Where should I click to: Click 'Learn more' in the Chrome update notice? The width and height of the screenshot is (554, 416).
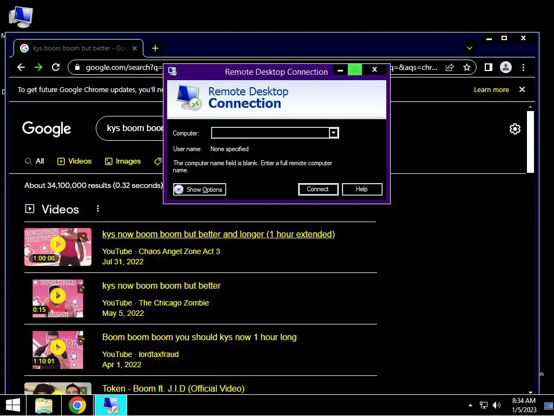491,89
